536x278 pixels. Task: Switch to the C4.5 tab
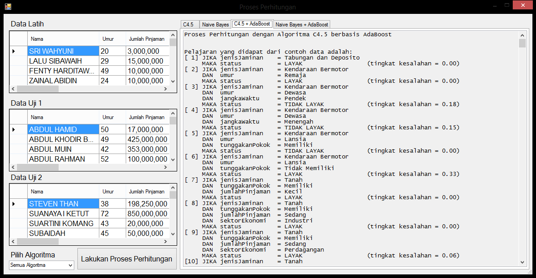click(x=189, y=25)
